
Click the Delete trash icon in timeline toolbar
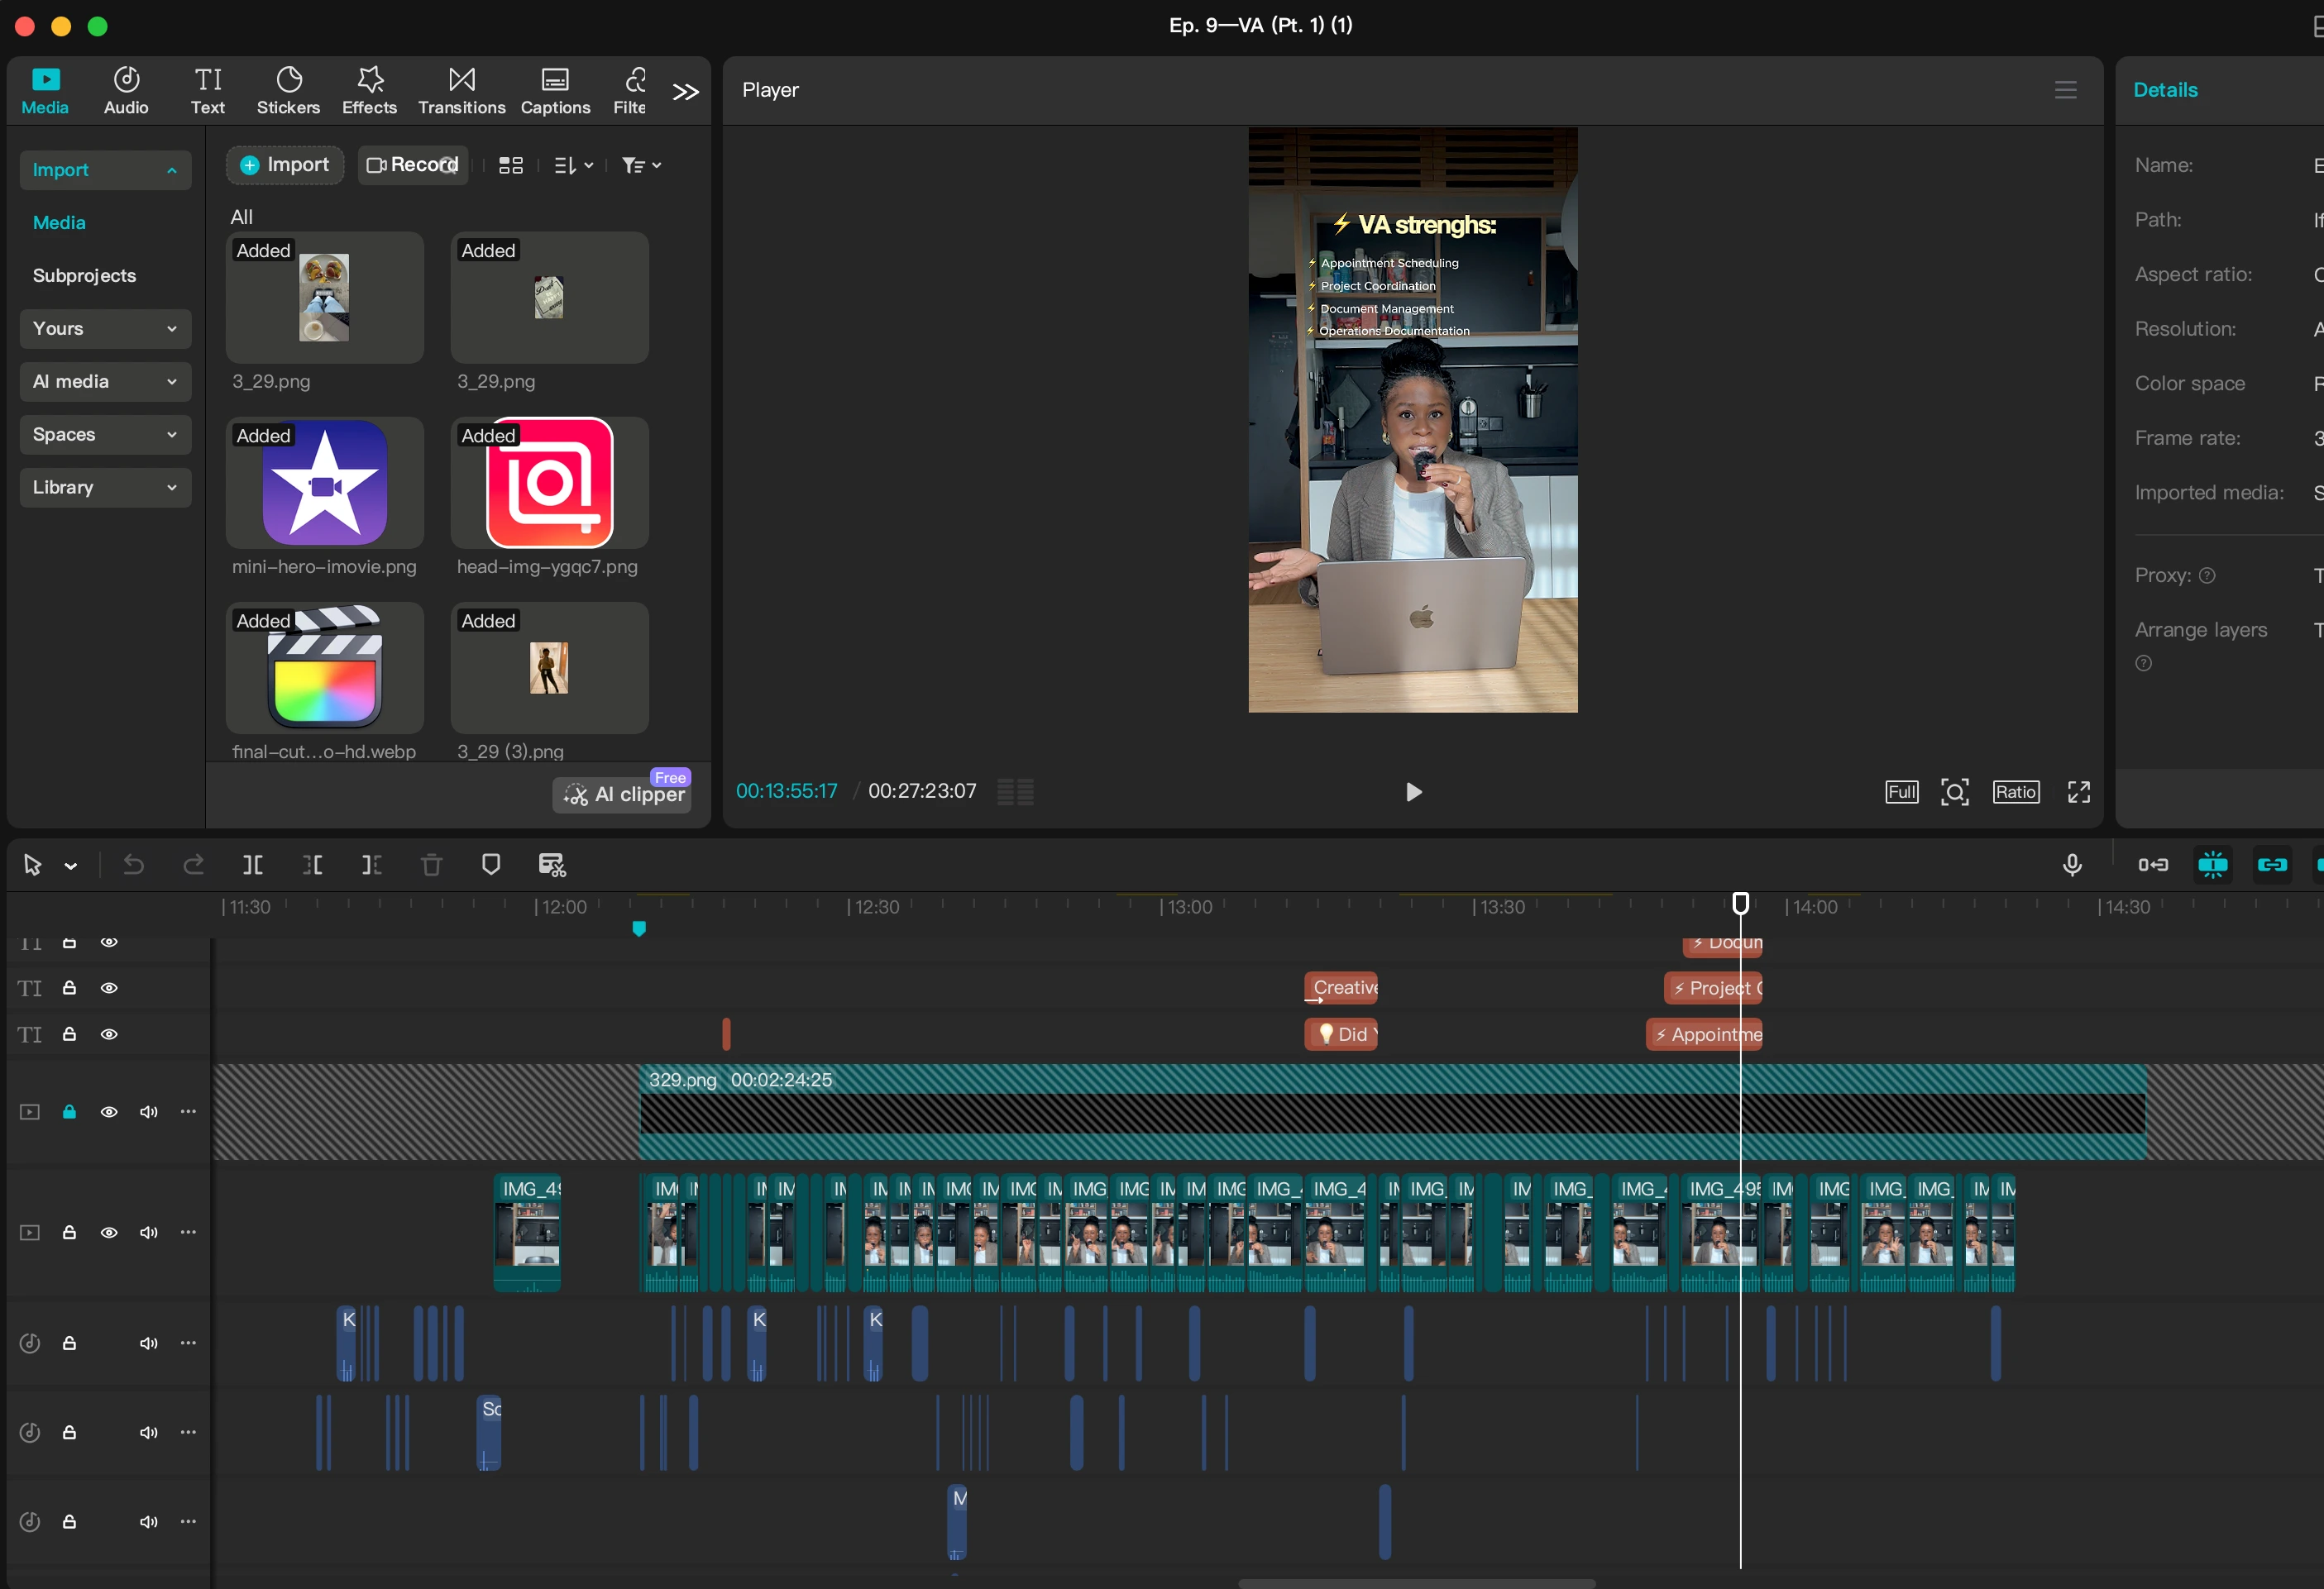(x=431, y=866)
